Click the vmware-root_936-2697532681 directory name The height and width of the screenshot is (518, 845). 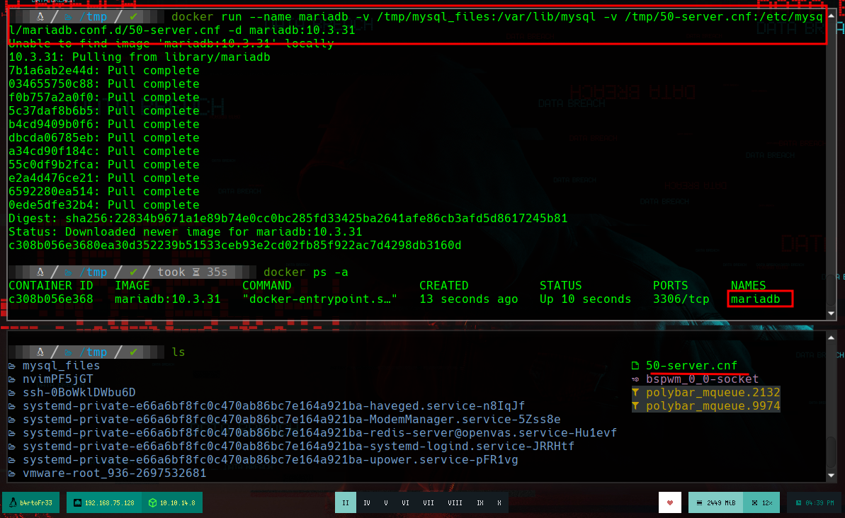pyautogui.click(x=114, y=473)
